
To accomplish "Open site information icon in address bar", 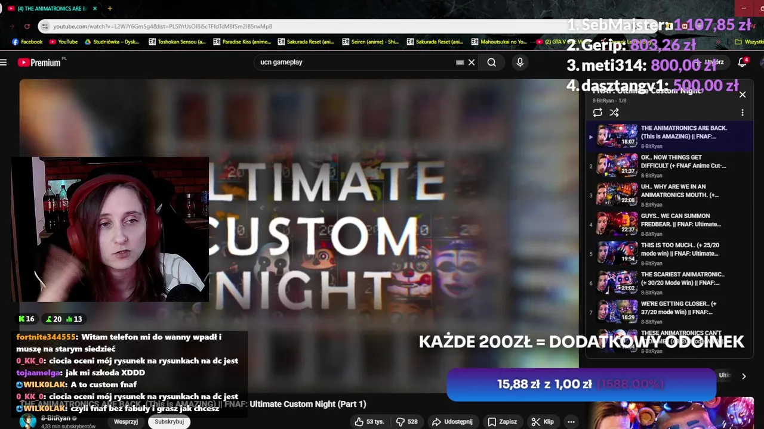I will (x=45, y=26).
